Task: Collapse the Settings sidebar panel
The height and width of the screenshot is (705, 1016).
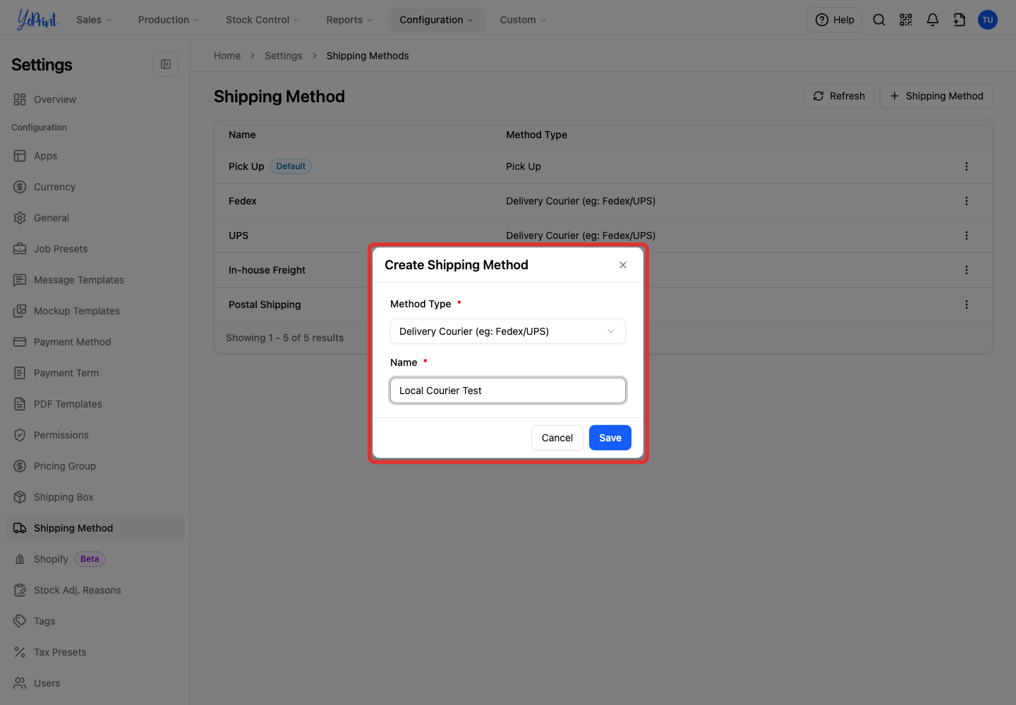Action: [x=166, y=64]
